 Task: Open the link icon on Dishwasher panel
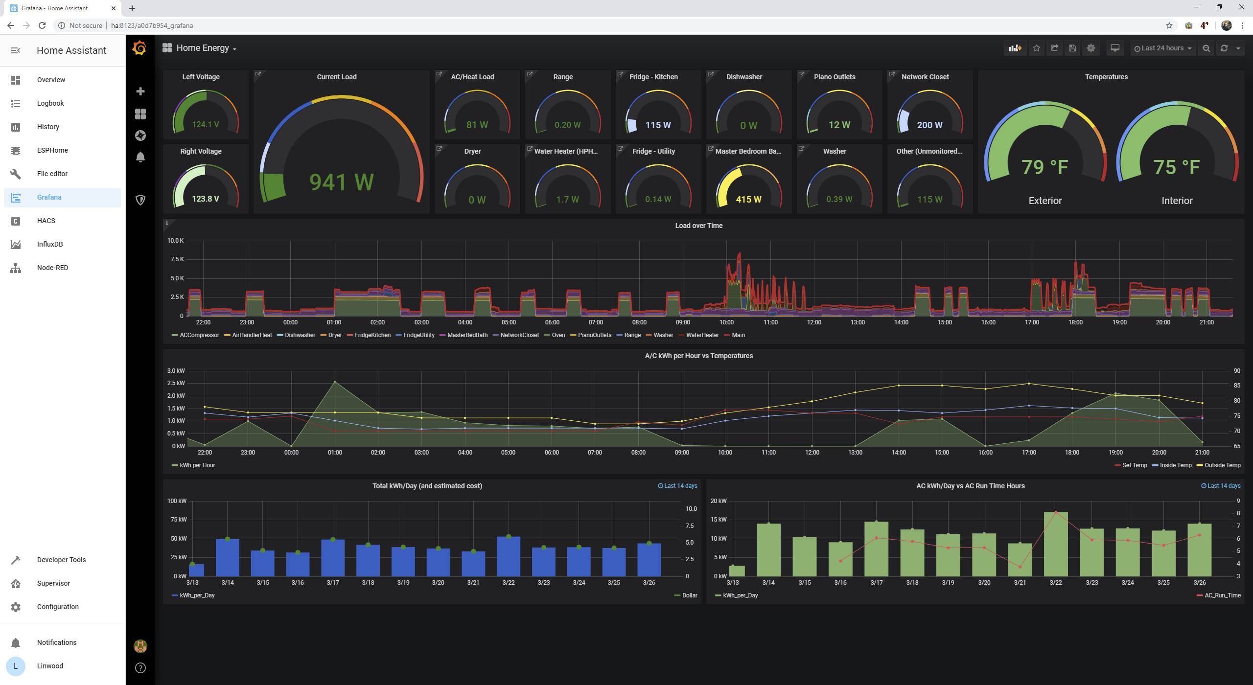pos(711,74)
